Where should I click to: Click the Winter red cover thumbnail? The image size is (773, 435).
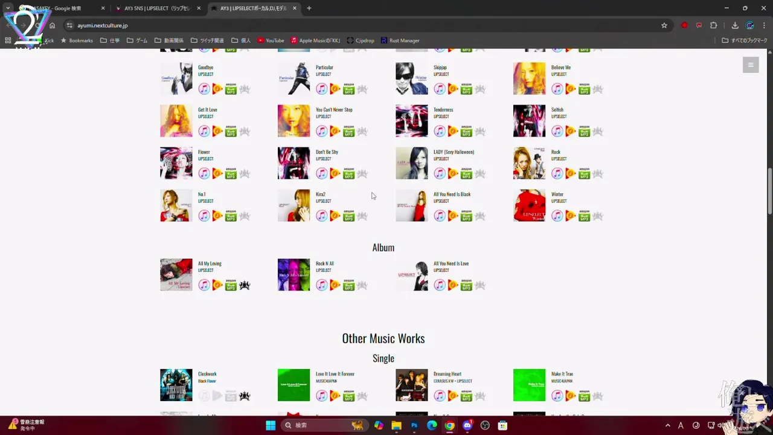point(530,205)
